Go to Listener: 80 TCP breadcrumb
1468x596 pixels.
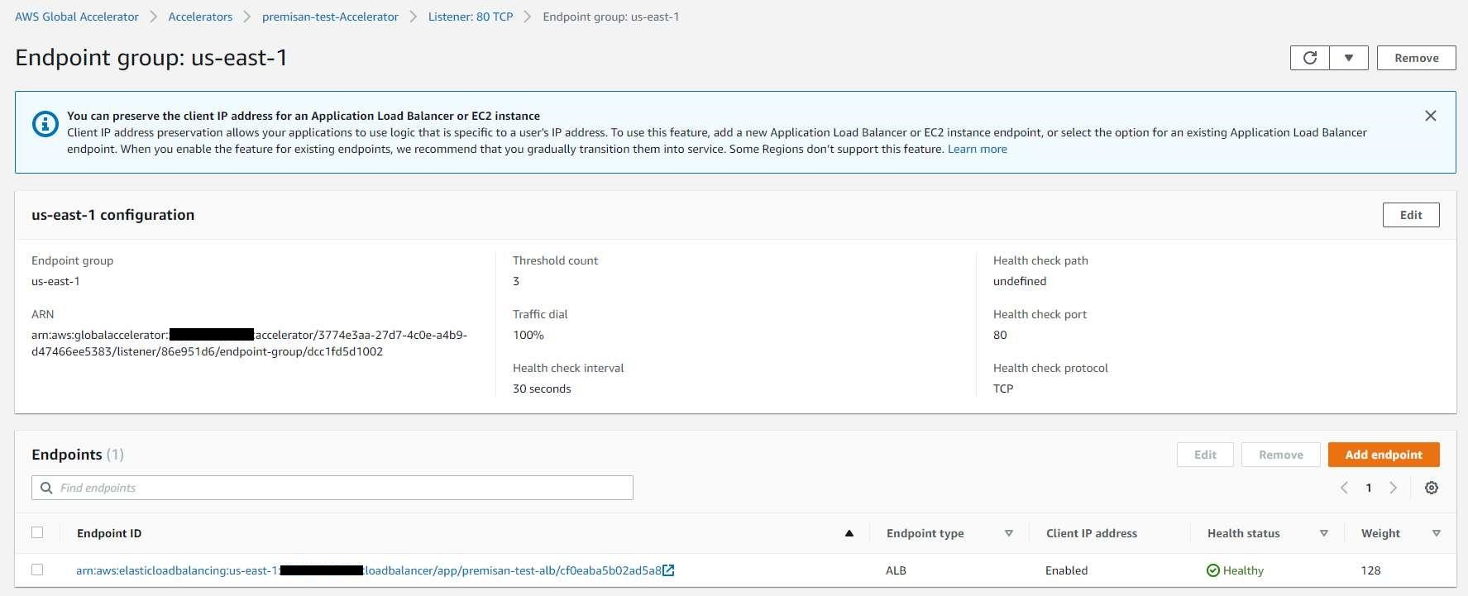coord(471,17)
